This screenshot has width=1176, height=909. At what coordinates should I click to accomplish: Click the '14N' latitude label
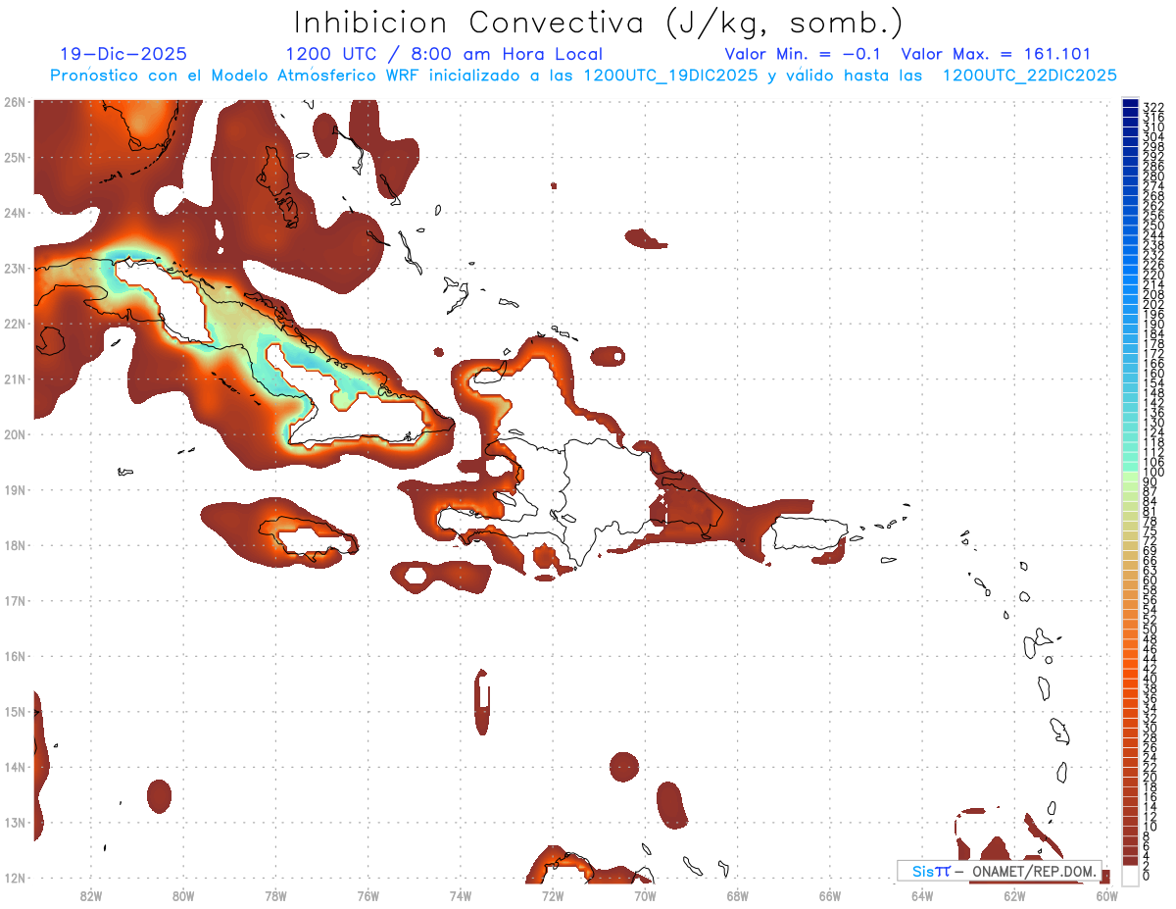click(x=14, y=767)
